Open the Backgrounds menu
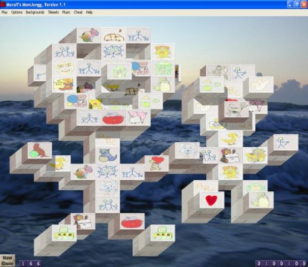The width and height of the screenshot is (308, 267). pos(35,12)
